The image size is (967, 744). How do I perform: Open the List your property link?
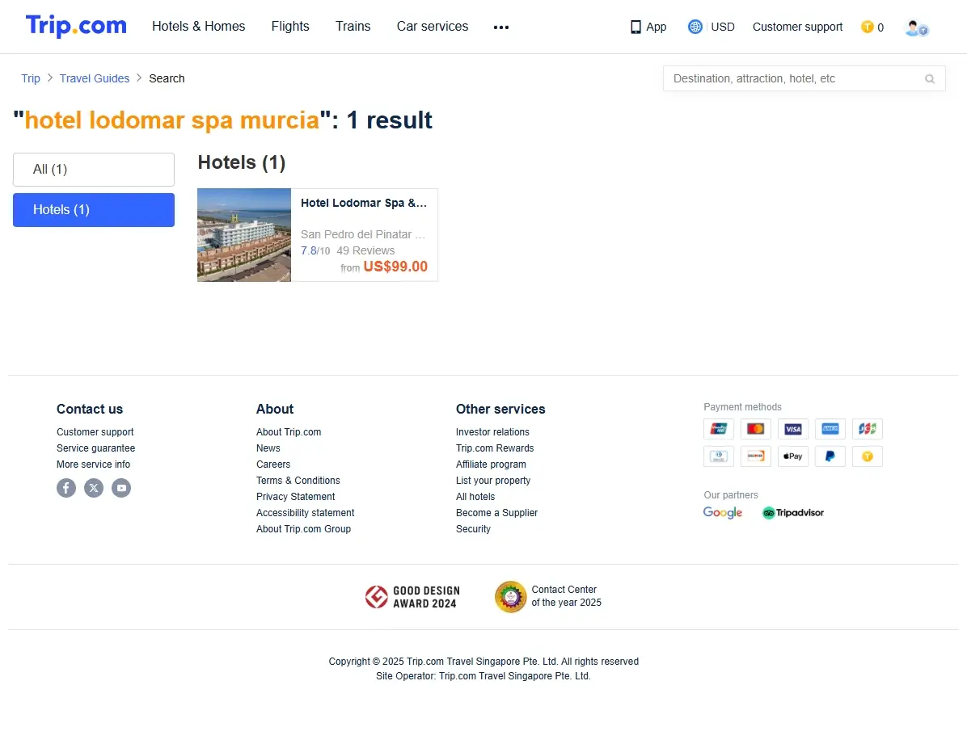click(492, 480)
